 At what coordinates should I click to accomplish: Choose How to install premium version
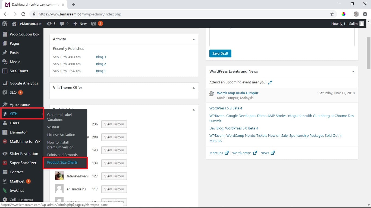coord(60,145)
